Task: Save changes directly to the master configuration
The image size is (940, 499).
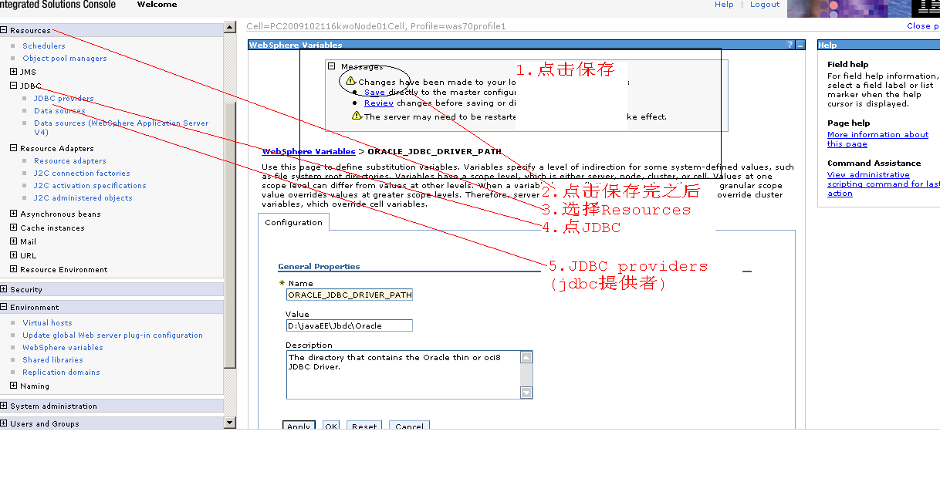Action: [374, 92]
